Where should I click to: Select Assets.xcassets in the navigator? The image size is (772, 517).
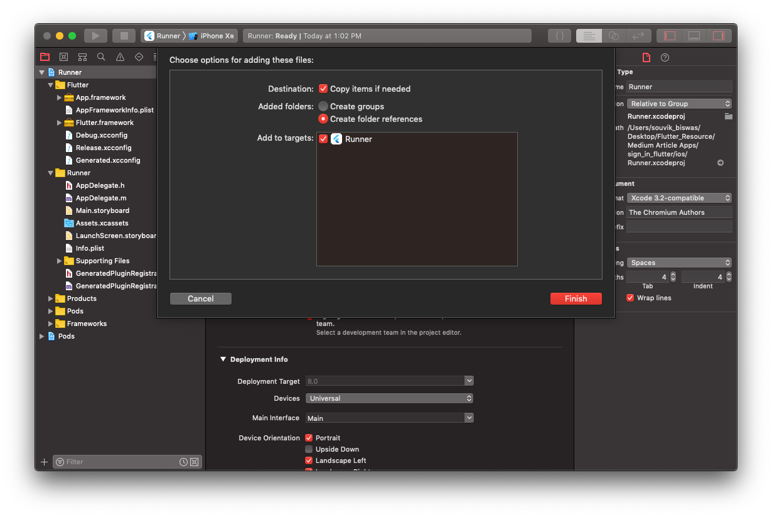[102, 223]
